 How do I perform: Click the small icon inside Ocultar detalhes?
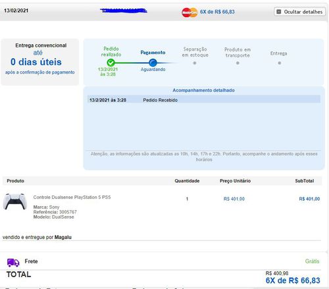[279, 12]
